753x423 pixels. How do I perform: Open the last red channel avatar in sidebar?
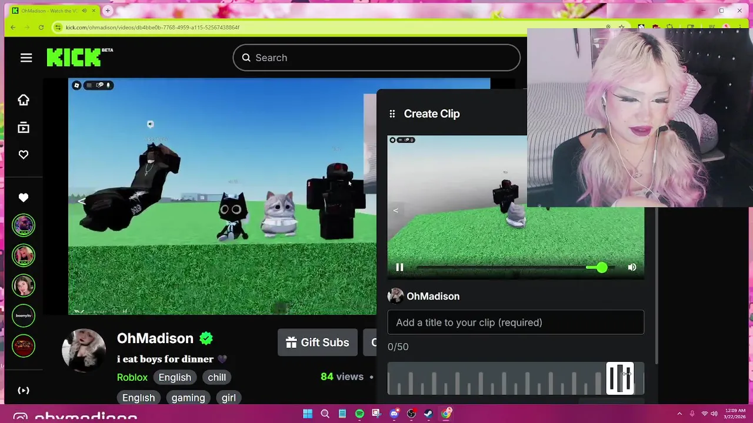click(x=24, y=346)
